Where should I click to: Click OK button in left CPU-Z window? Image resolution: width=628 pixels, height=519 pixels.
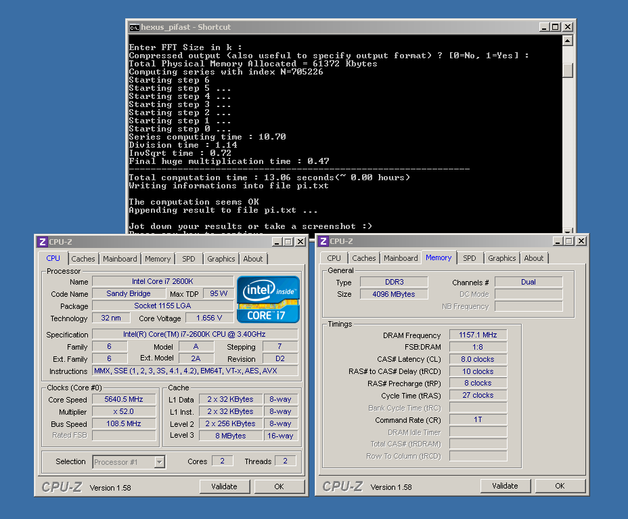click(279, 486)
